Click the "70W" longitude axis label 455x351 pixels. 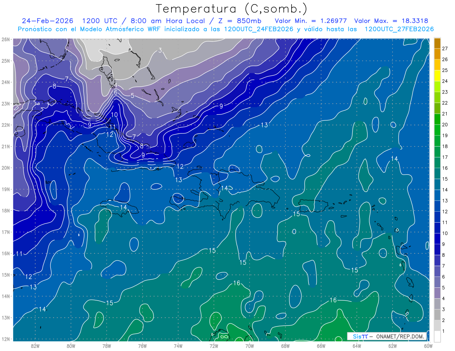click(x=249, y=346)
